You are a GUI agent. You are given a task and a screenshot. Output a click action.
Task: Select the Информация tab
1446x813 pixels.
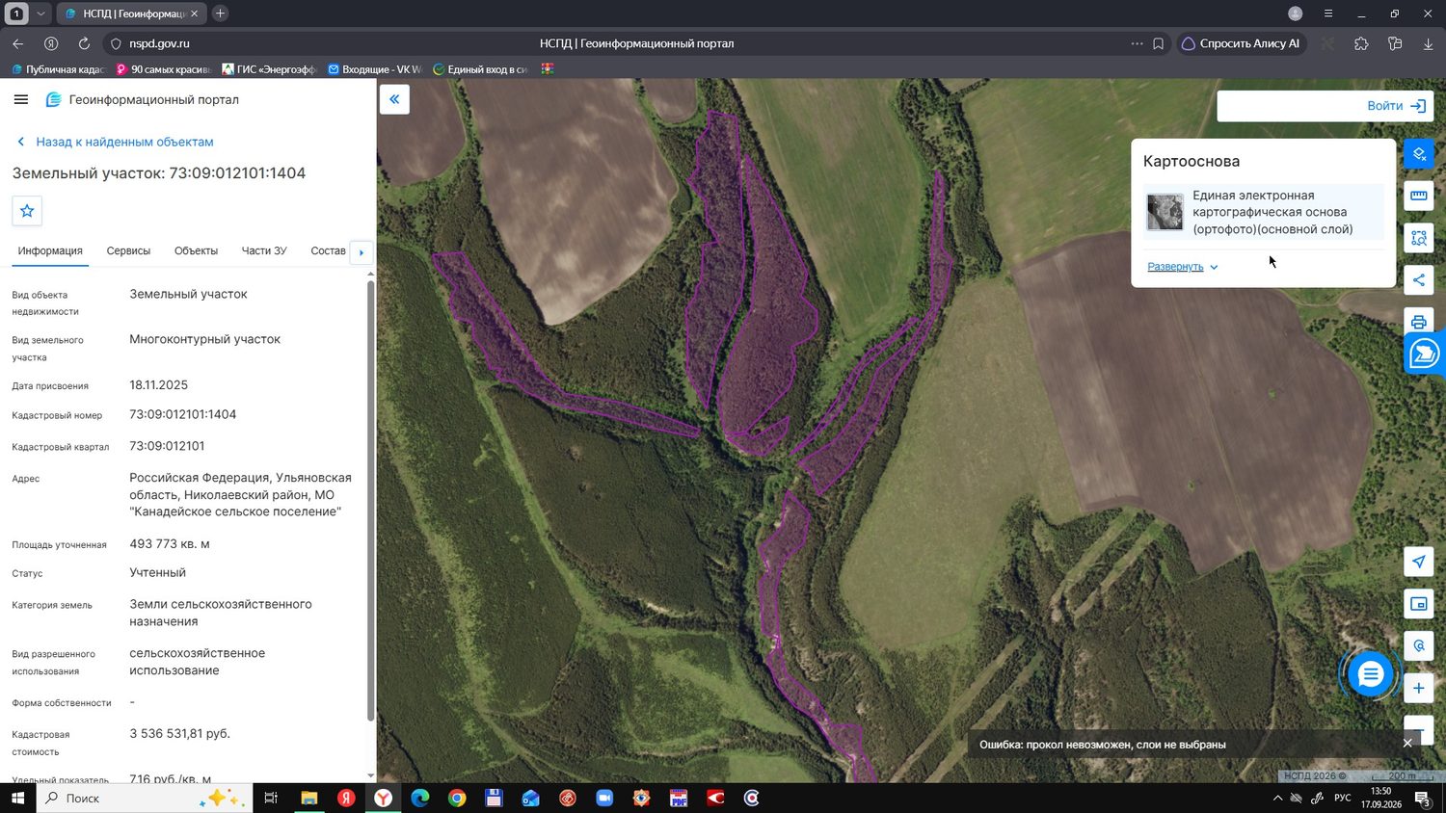click(x=50, y=250)
